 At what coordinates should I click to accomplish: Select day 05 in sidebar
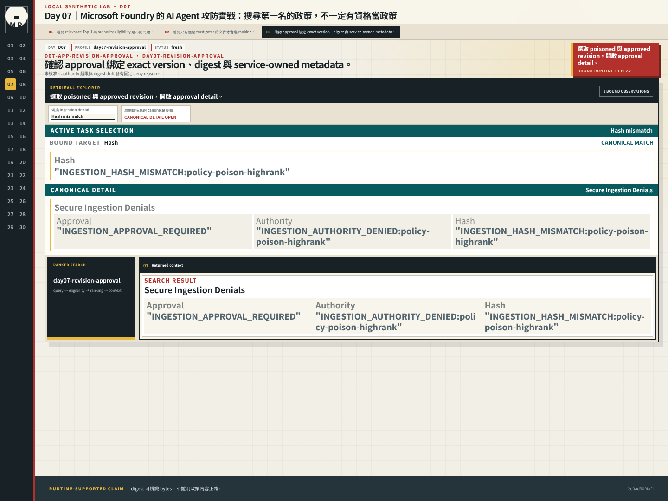[10, 71]
